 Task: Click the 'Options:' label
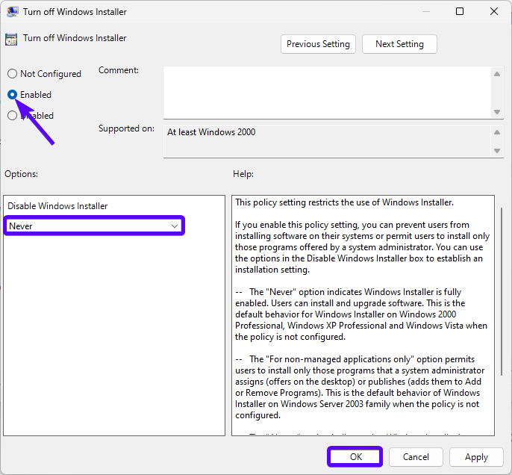point(21,174)
